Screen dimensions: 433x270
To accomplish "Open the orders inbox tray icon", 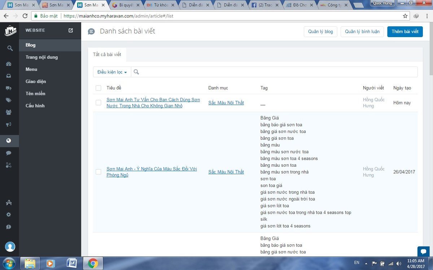I will pyautogui.click(x=9, y=76).
